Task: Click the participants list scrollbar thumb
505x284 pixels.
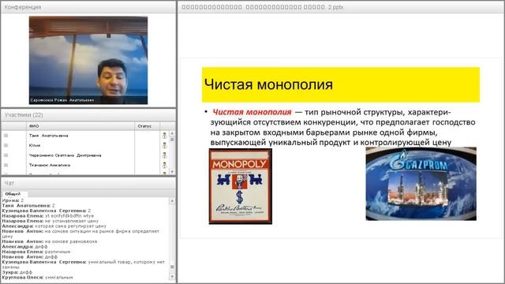Action: coord(172,140)
